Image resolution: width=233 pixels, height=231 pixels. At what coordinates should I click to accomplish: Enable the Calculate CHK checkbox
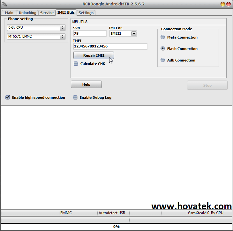pos(76,64)
